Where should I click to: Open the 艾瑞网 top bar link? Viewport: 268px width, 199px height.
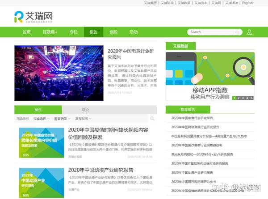pos(216,3)
